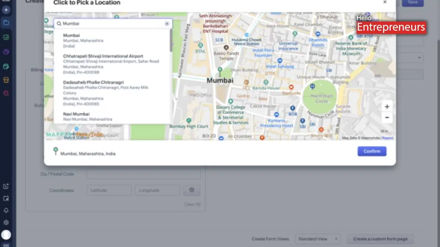Click the suggestions list scrollbar
This screenshot has height=247, width=440.
click(x=171, y=40)
